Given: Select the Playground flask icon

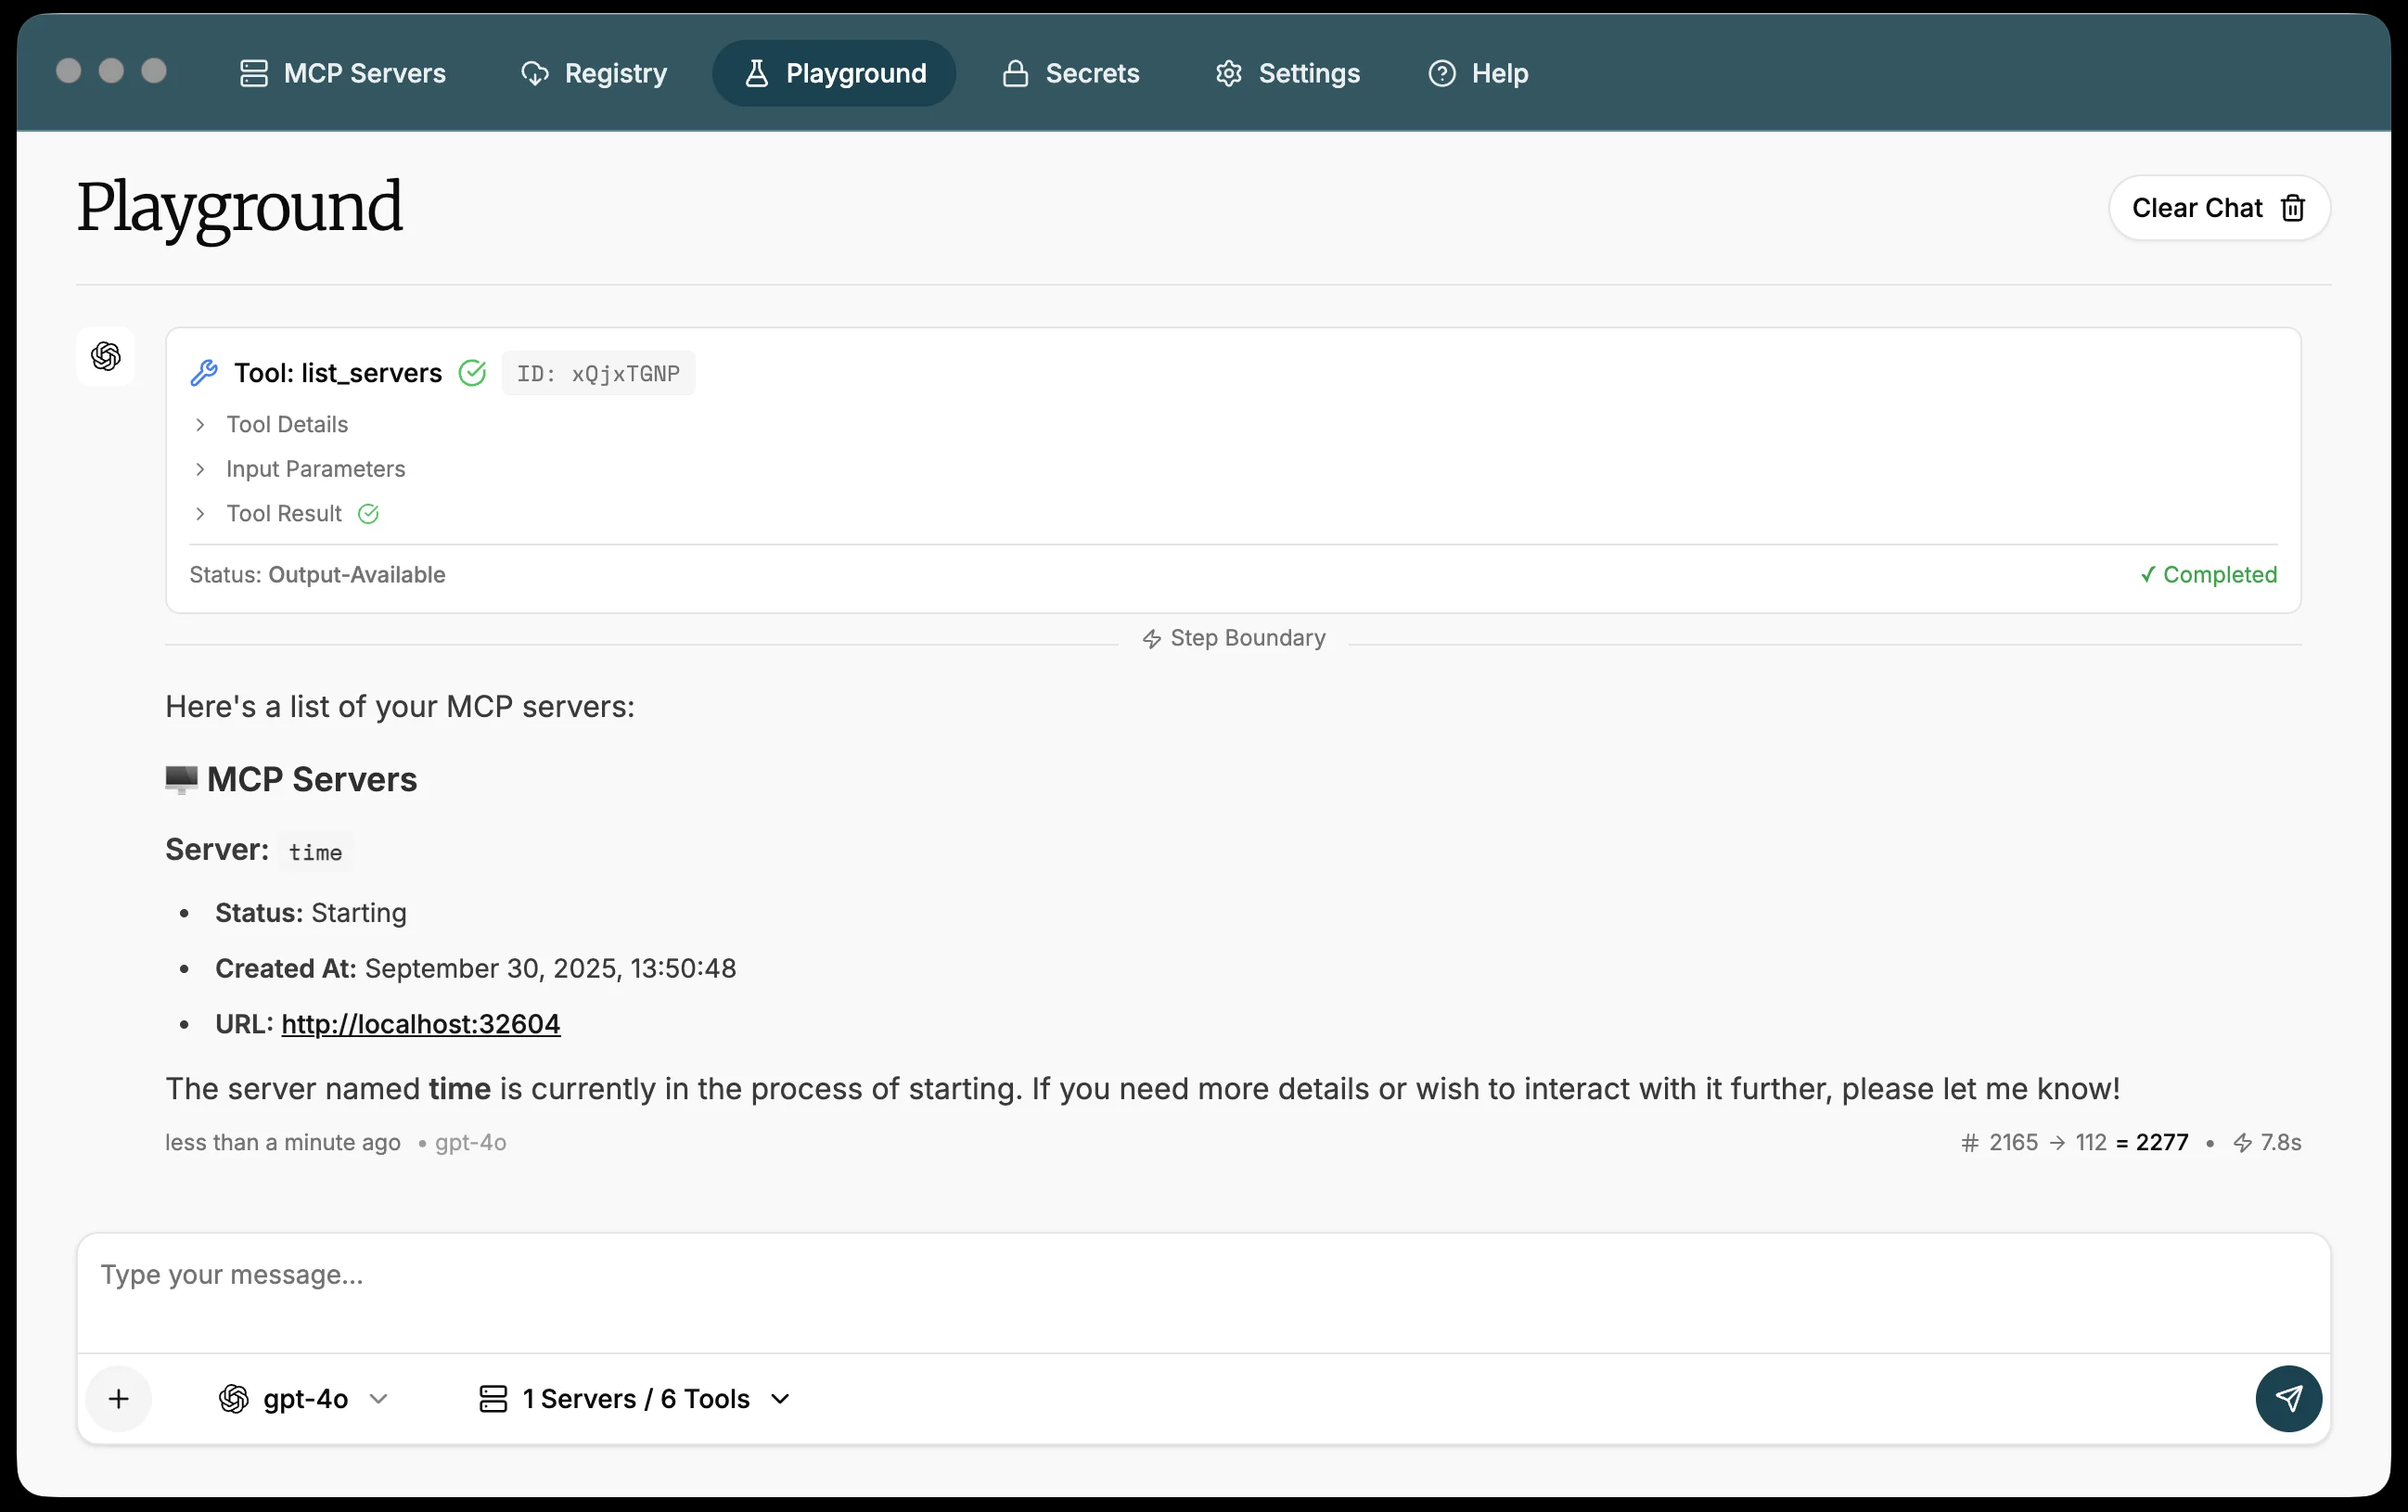Looking at the screenshot, I should pyautogui.click(x=756, y=72).
